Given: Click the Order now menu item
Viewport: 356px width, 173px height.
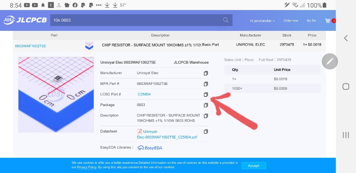Looking at the screenshot, I should click(x=291, y=20).
